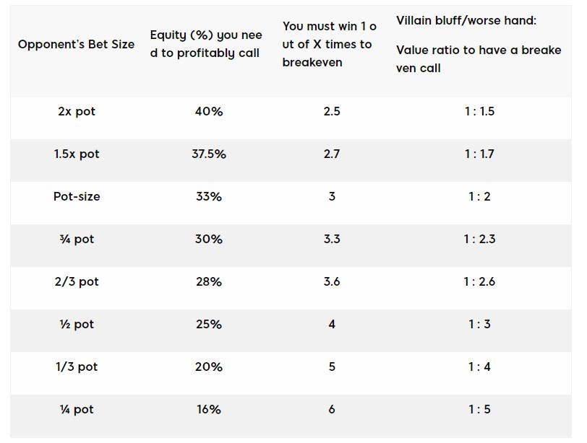Select the 37.5% equity cell
Image resolution: width=587 pixels, height=443 pixels.
coord(208,154)
